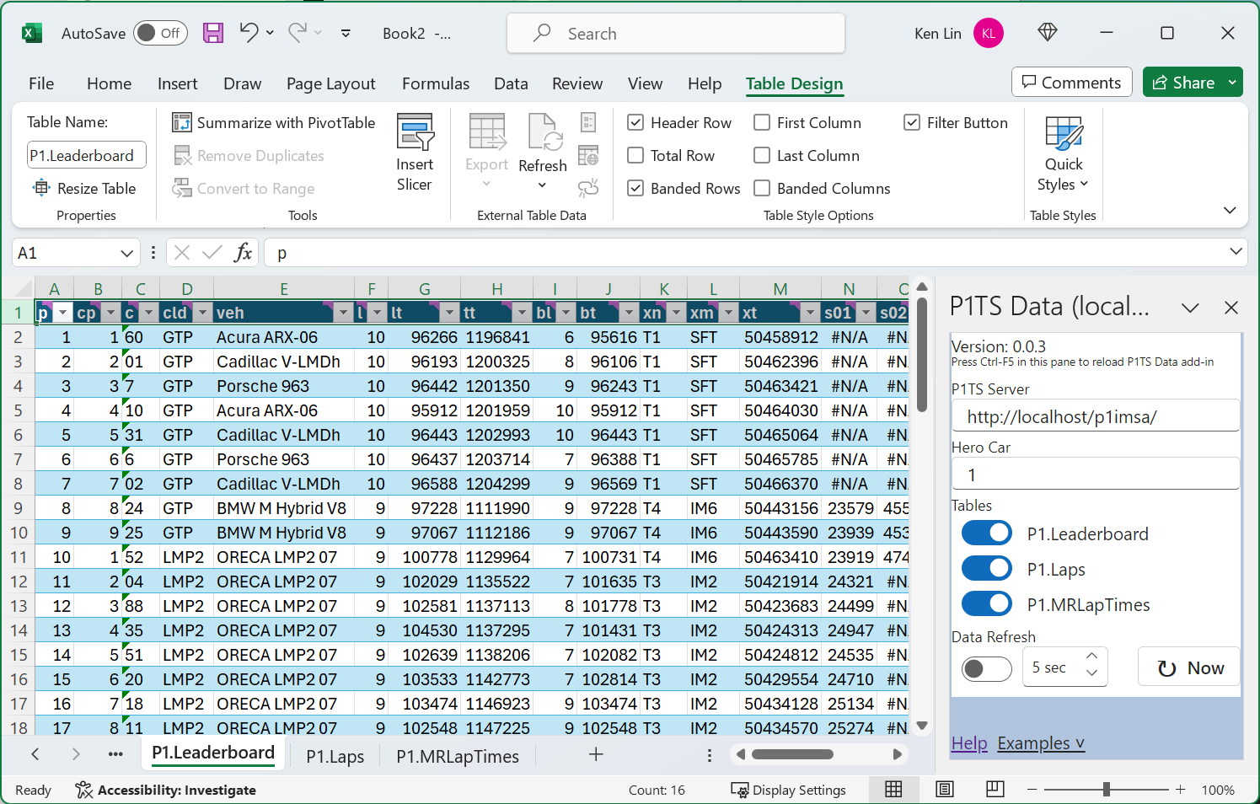The height and width of the screenshot is (804, 1260).
Task: Uncheck Banded Rows checkbox
Action: 636,188
